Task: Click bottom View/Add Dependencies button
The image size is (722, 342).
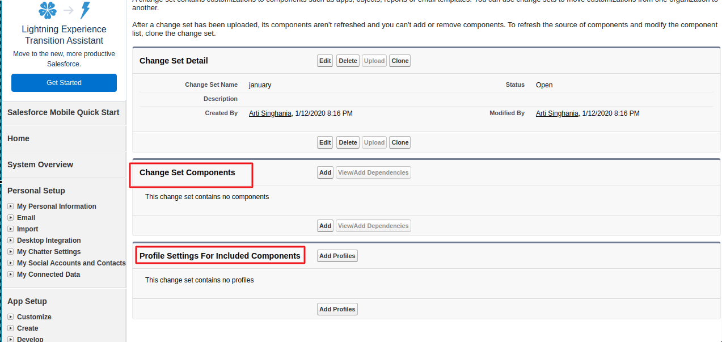Action: (x=373, y=226)
